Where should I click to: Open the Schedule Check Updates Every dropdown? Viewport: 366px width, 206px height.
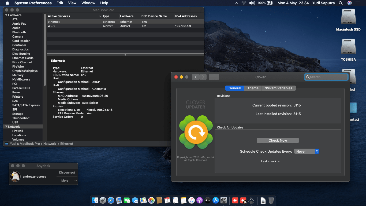[307, 151]
